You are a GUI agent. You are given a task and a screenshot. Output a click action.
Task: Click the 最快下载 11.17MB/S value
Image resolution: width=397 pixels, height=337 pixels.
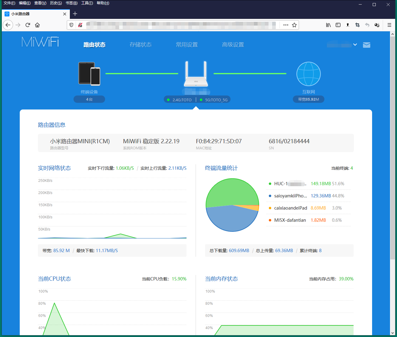point(107,251)
